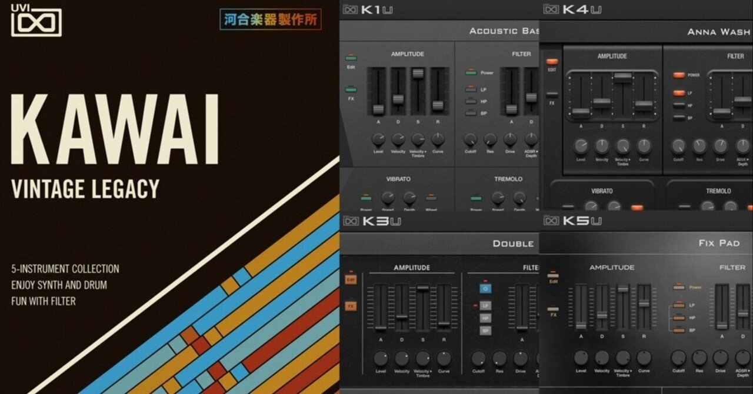Click the Cutoff knob on the K5u filter
The height and width of the screenshot is (394, 753).
tap(678, 358)
